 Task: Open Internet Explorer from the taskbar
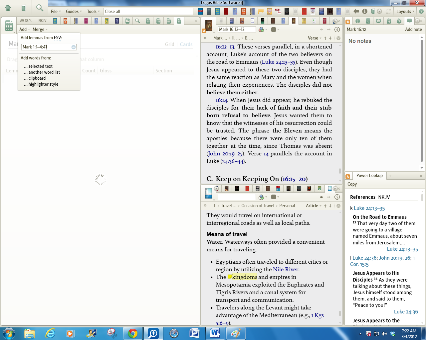(50, 333)
